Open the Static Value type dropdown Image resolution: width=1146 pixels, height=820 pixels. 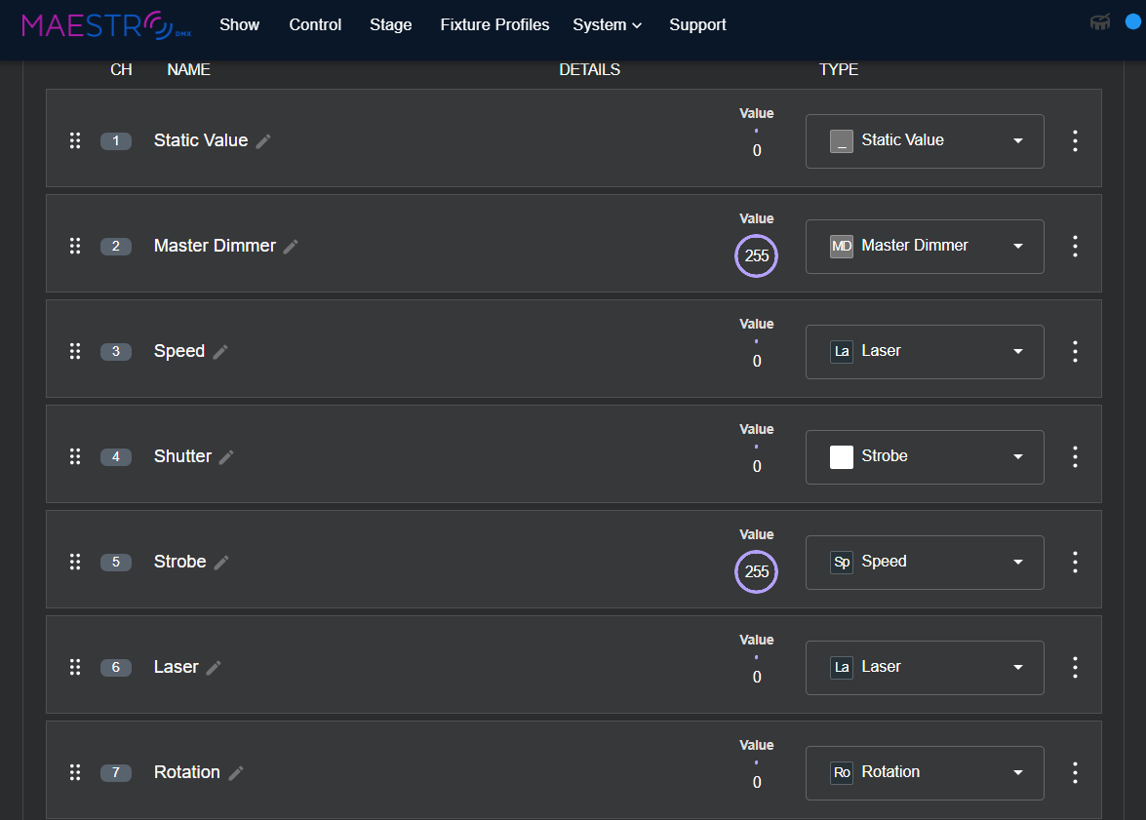[x=925, y=141]
